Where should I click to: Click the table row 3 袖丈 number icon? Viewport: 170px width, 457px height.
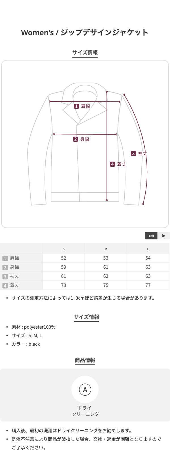click(x=5, y=276)
